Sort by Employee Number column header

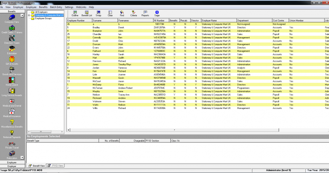[x=79, y=21]
